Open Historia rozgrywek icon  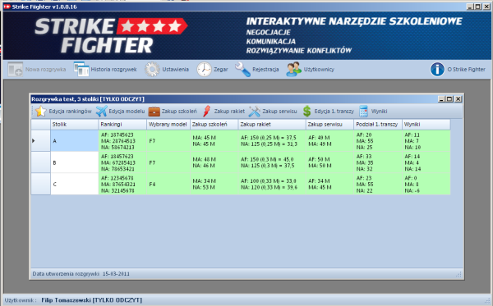(81, 69)
